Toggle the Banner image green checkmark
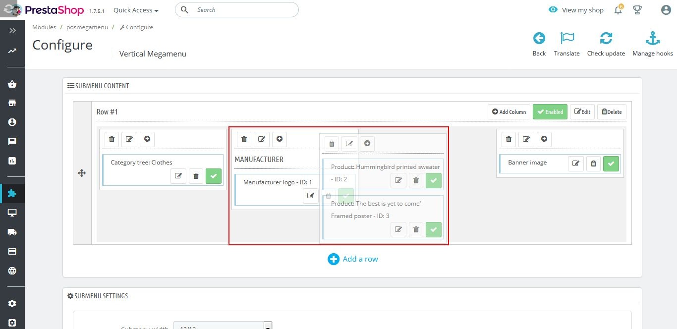The image size is (677, 329). click(x=611, y=164)
